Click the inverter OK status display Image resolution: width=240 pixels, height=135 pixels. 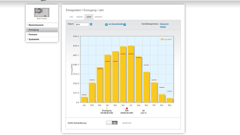click(x=42, y=13)
